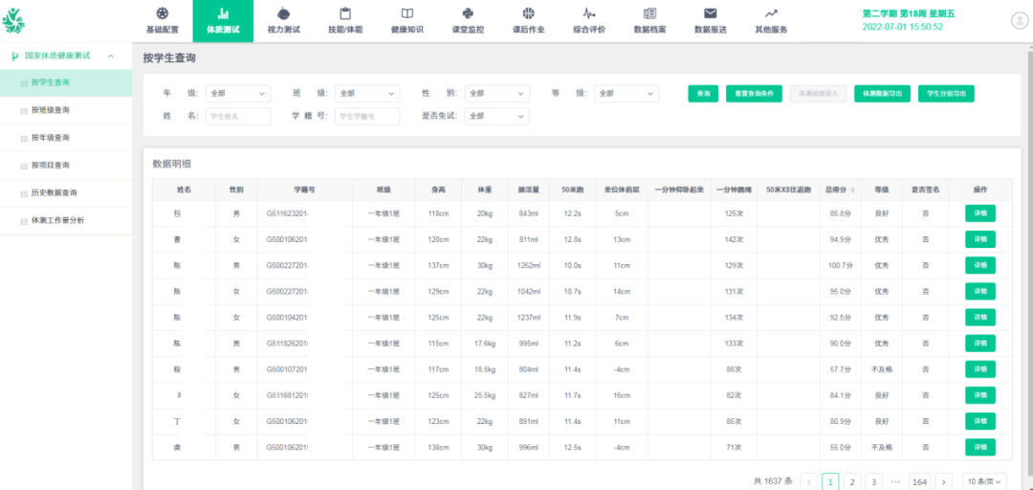Go to page 3 in pagination
This screenshot has height=490, width=1033.
pyautogui.click(x=873, y=482)
